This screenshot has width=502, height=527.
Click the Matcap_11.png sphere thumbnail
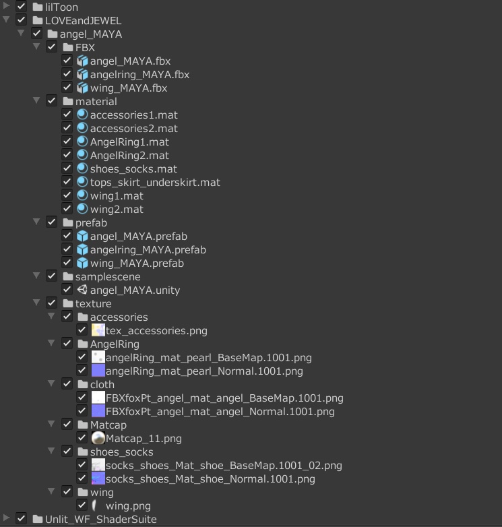98,438
